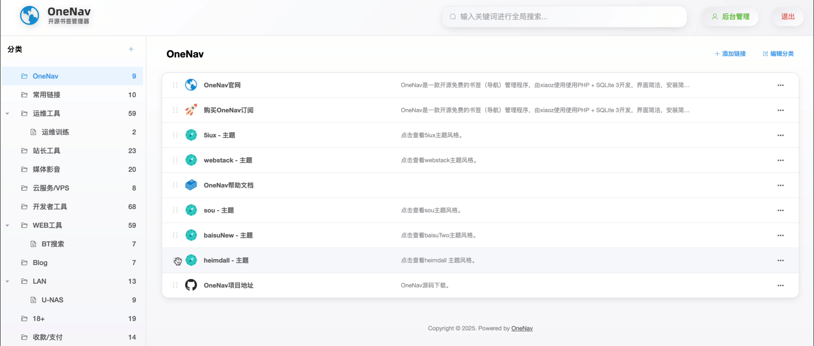Click the count 68 beside 开发者工具
The image size is (814, 346).
pos(132,206)
